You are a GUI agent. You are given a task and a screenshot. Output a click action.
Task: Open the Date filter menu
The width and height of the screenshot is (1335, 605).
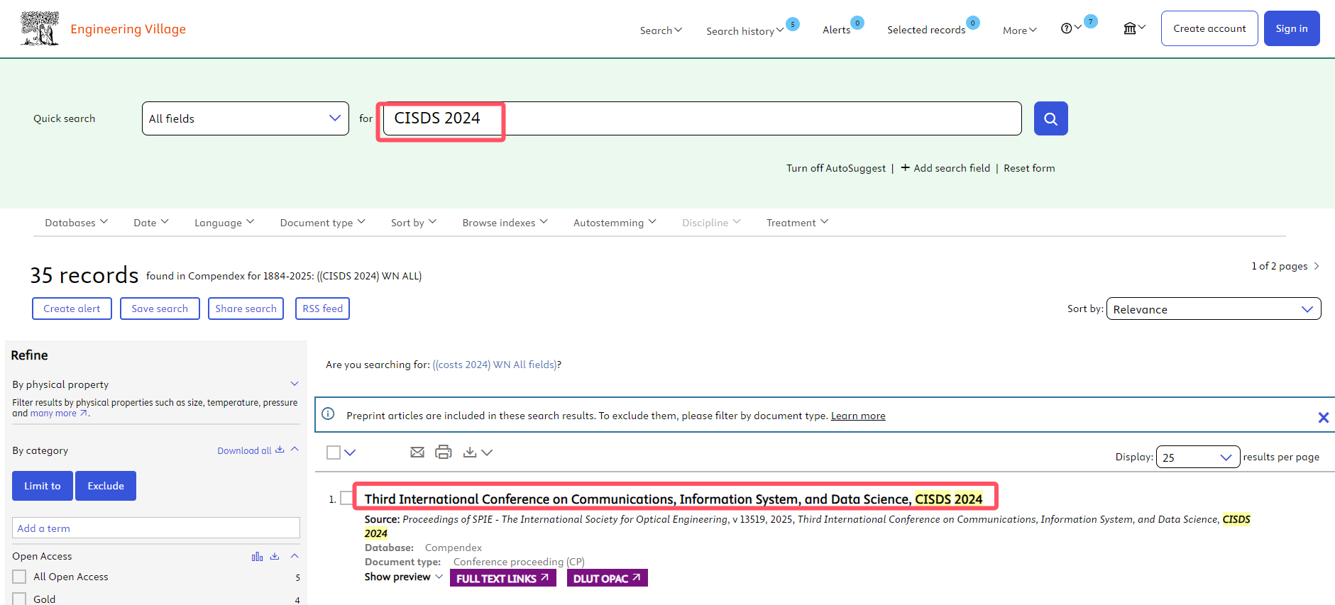pyautogui.click(x=151, y=223)
